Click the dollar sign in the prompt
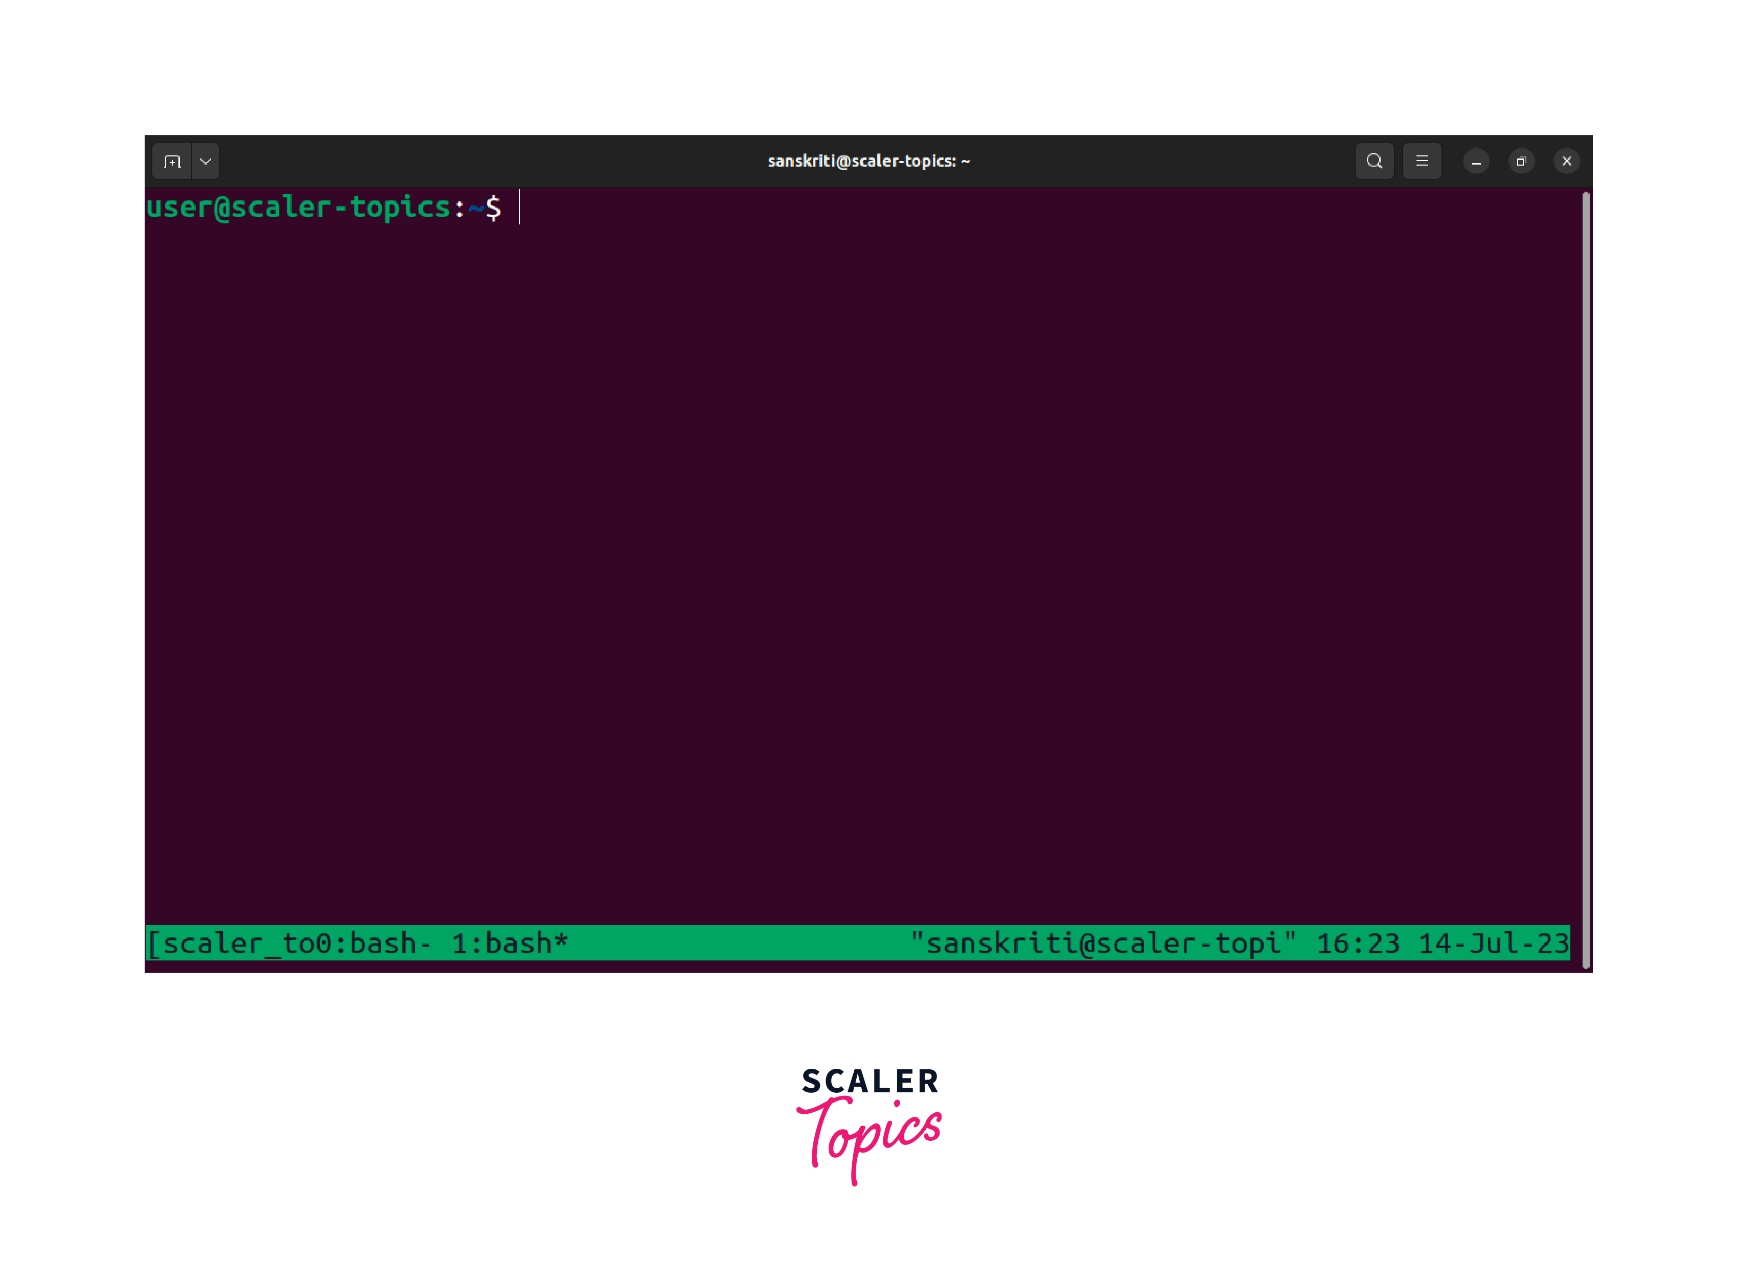Viewport: 1738px width, 1284px height. point(494,208)
